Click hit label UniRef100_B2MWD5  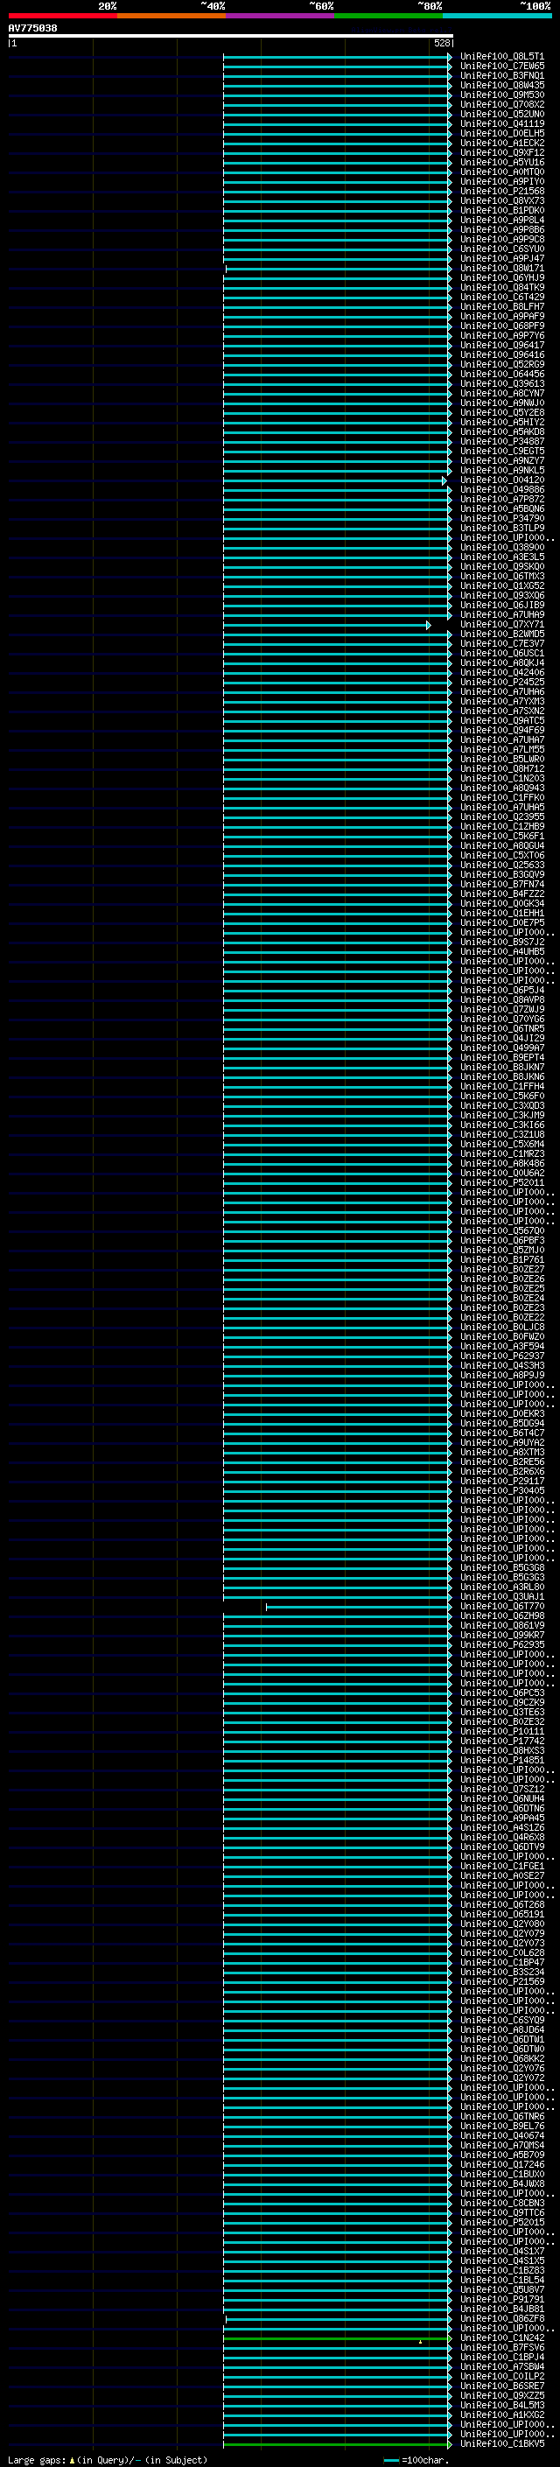(x=501, y=634)
